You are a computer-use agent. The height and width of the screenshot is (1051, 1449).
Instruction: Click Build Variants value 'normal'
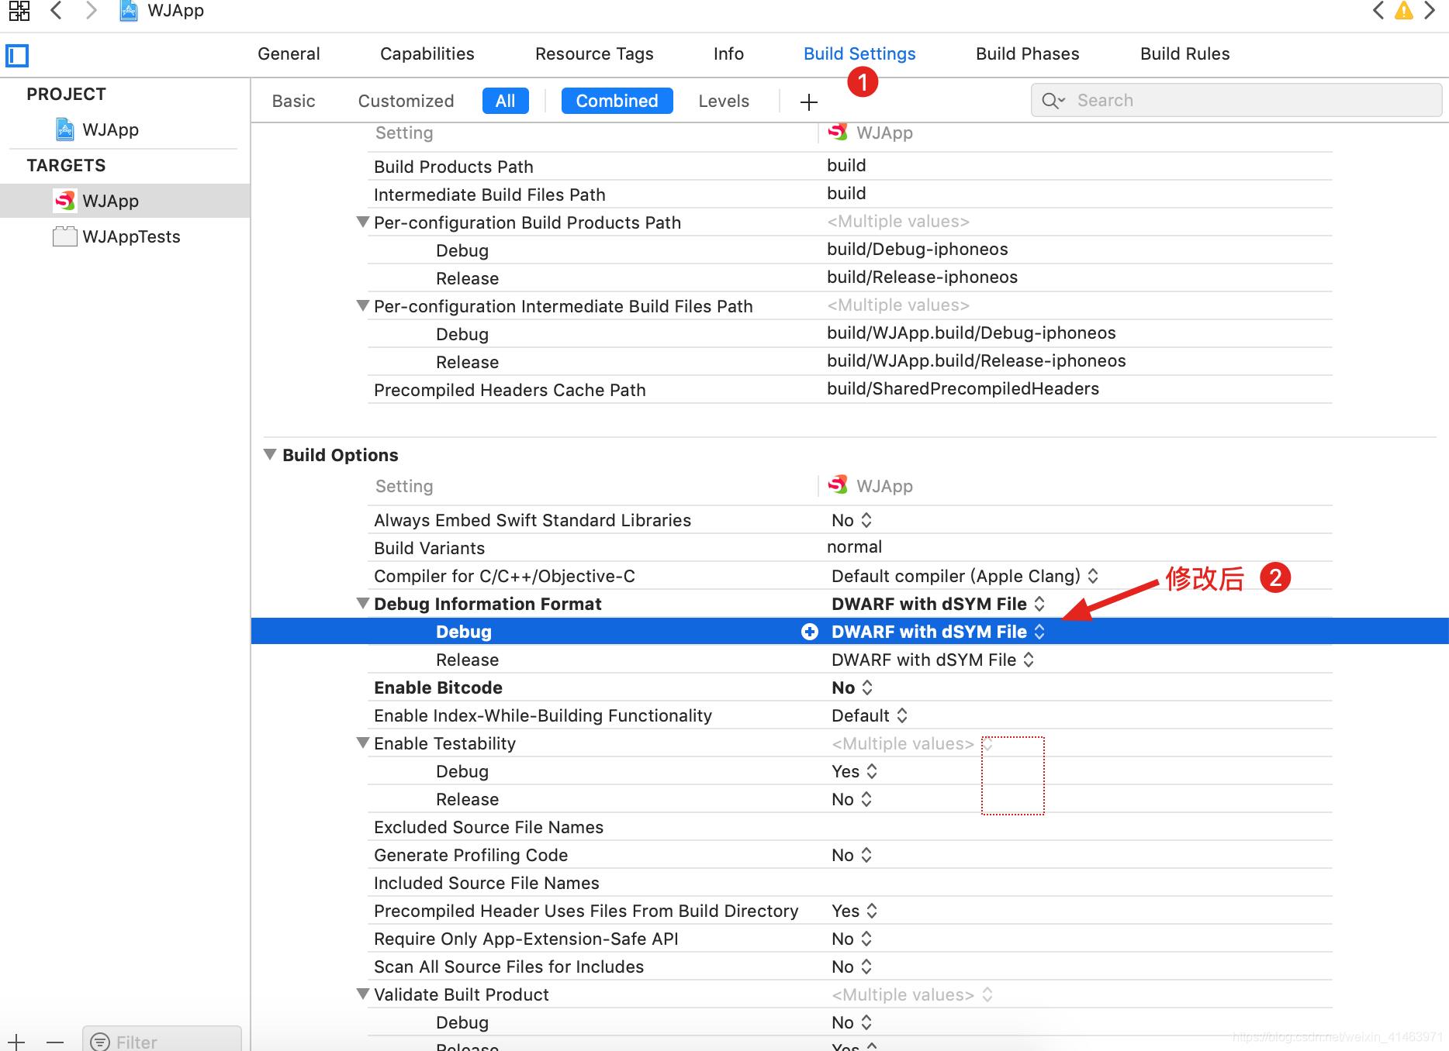point(854,546)
